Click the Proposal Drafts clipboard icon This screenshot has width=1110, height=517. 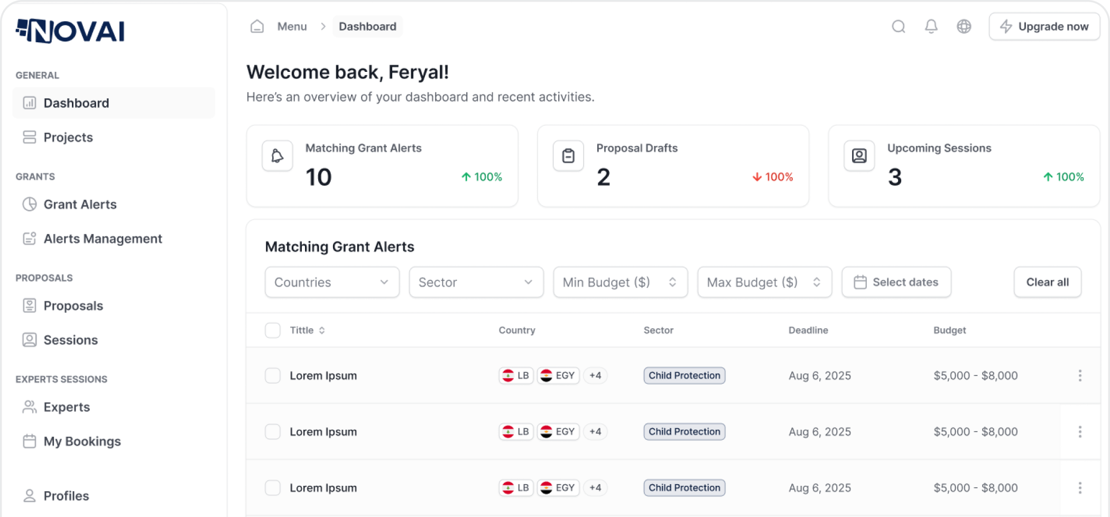[568, 156]
